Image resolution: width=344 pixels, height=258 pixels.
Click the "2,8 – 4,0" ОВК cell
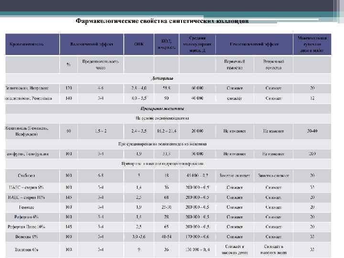coord(139,88)
